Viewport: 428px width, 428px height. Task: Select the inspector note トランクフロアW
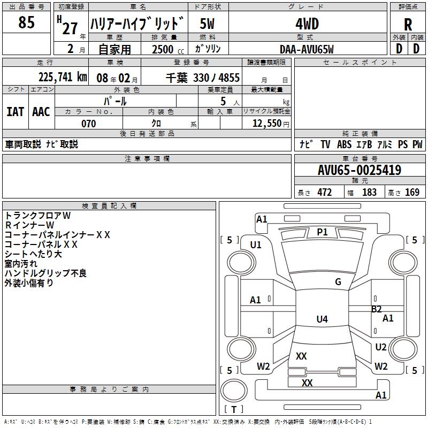(x=37, y=216)
